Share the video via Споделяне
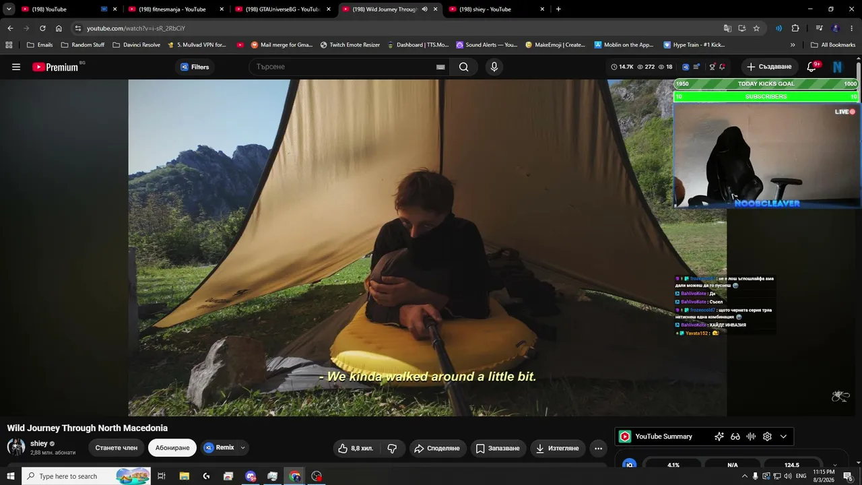This screenshot has height=485, width=862. [x=437, y=449]
